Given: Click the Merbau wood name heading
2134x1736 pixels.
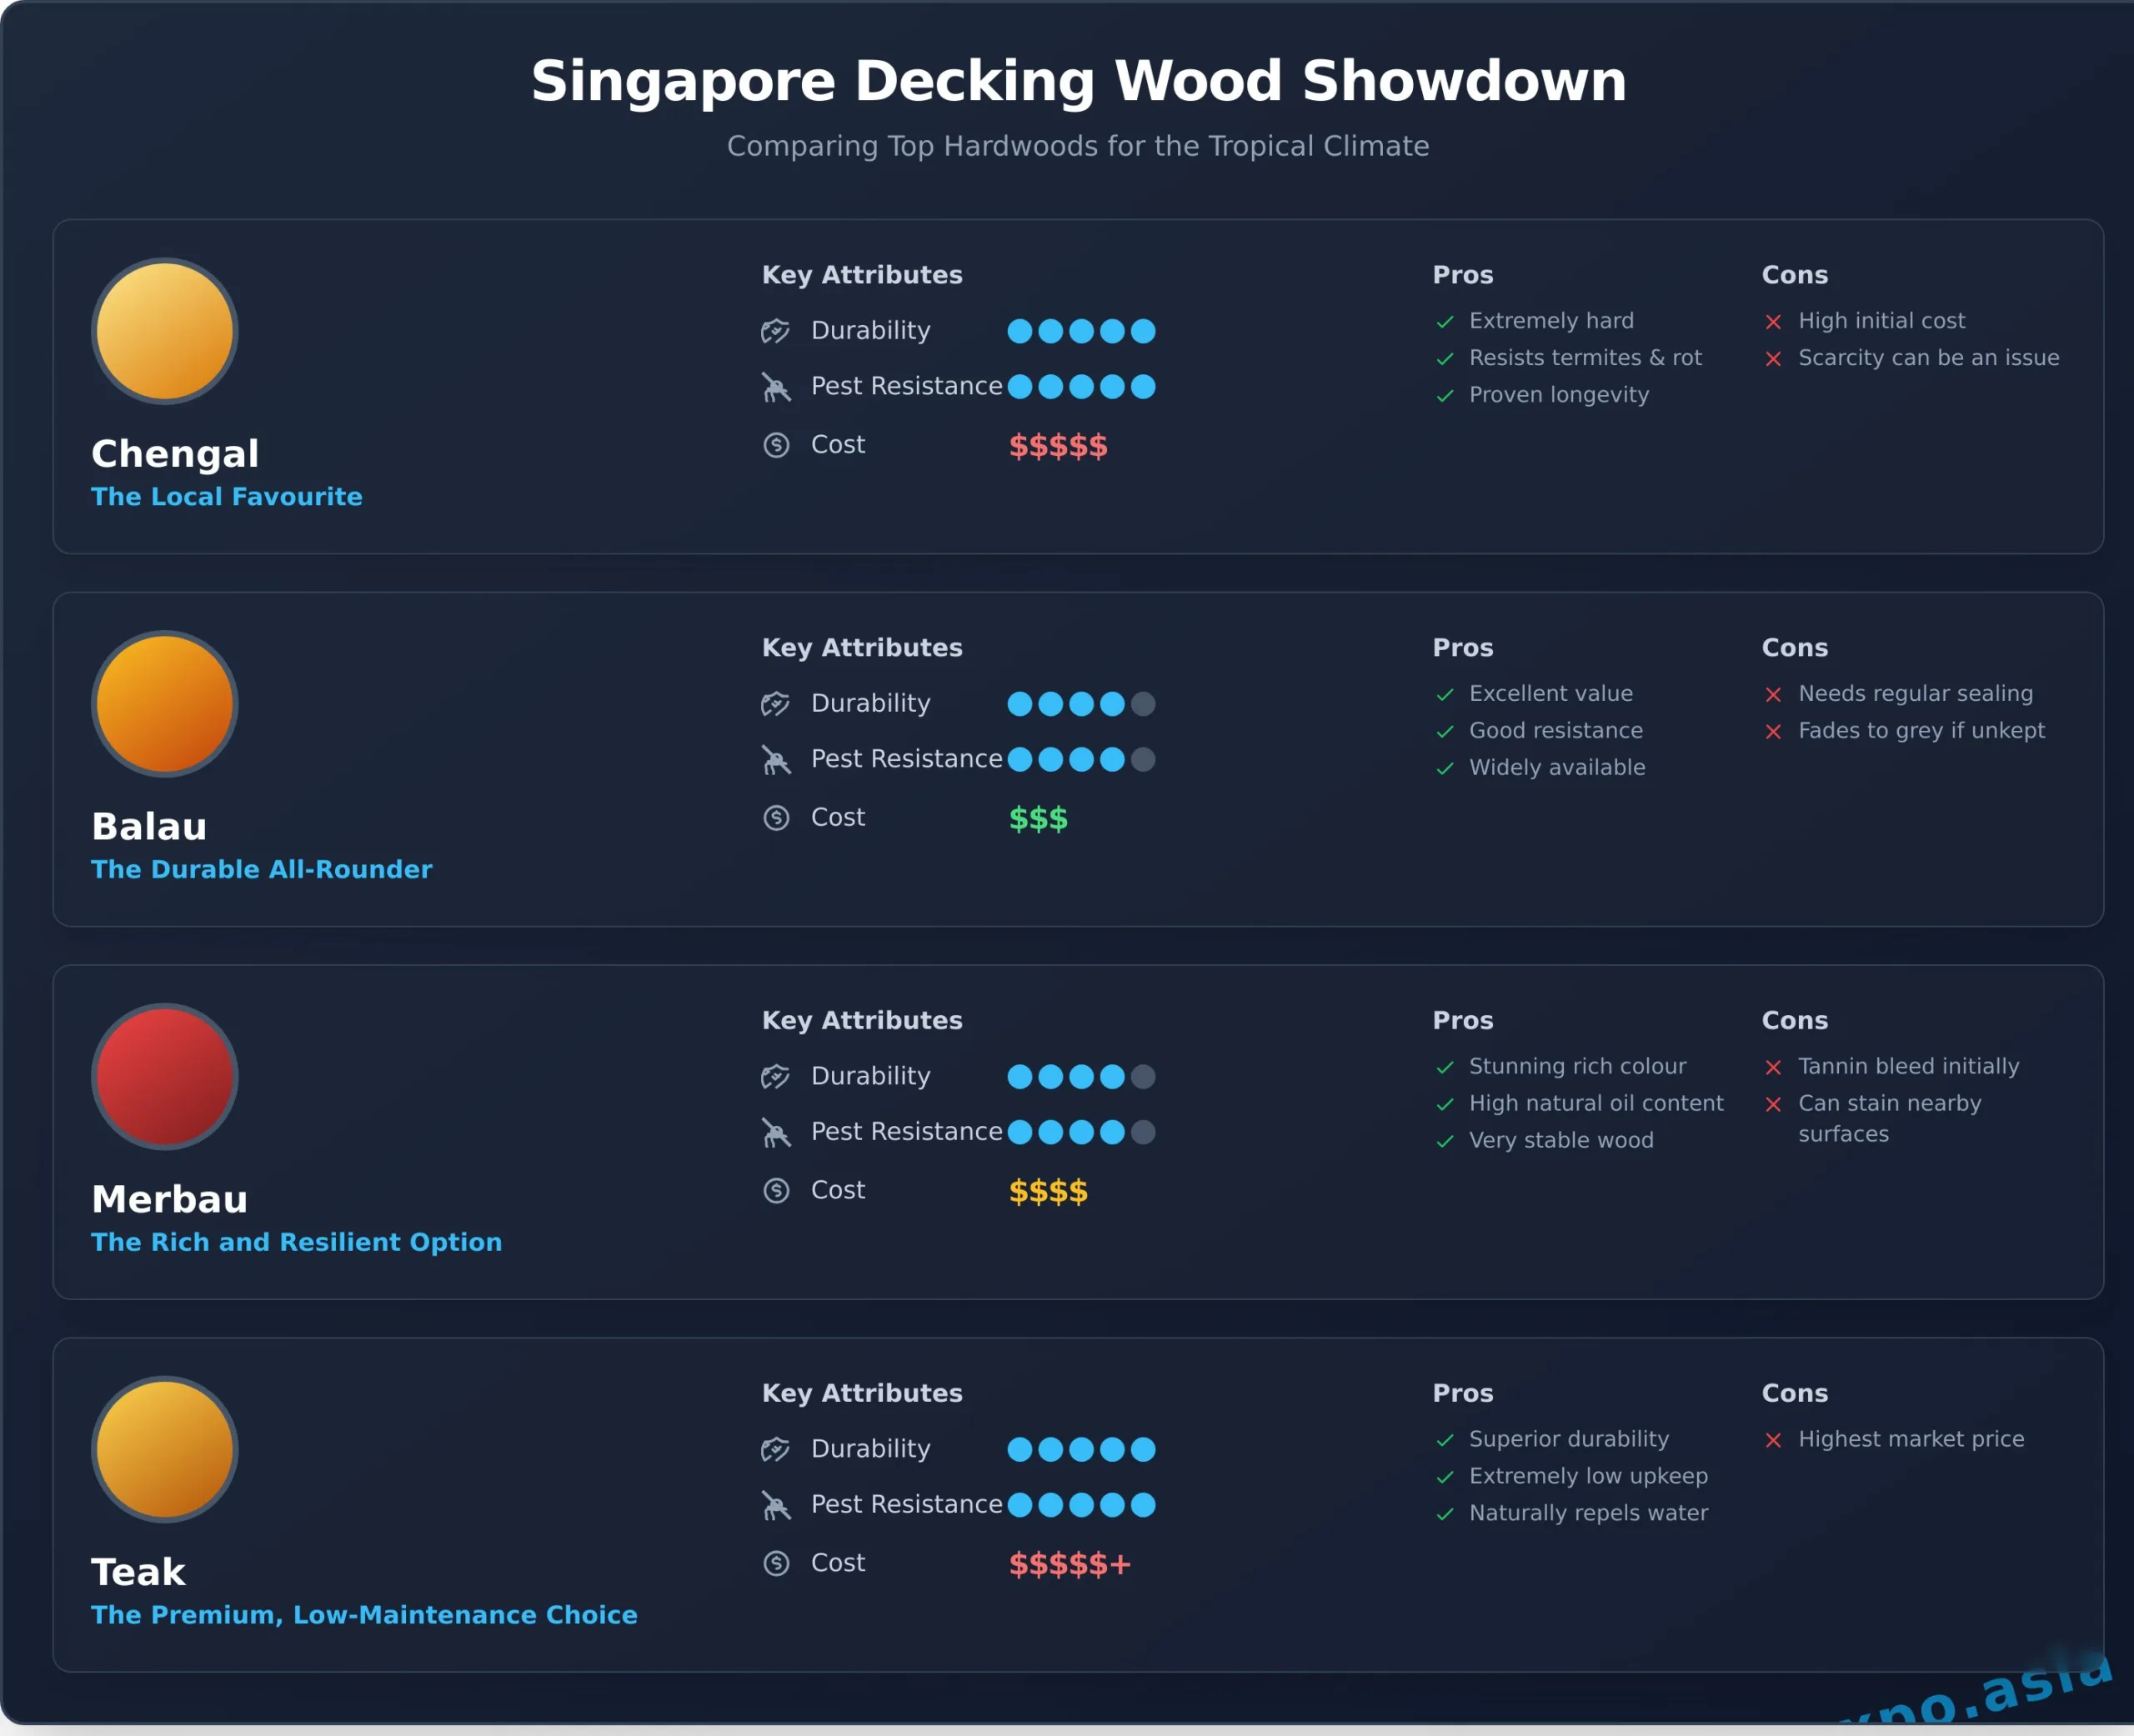Looking at the screenshot, I should click(x=169, y=1200).
